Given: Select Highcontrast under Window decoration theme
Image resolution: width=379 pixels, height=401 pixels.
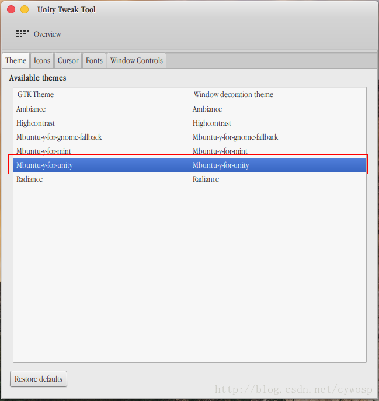Looking at the screenshot, I should coord(212,123).
